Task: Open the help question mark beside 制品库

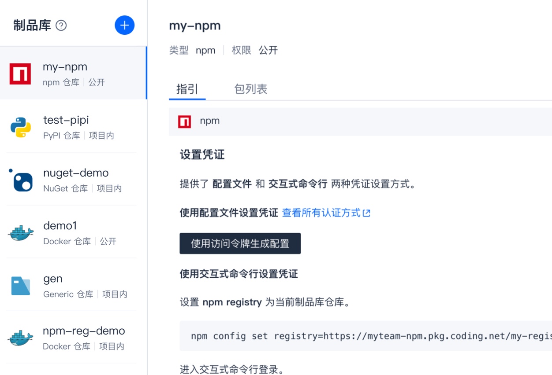Action: (61, 26)
